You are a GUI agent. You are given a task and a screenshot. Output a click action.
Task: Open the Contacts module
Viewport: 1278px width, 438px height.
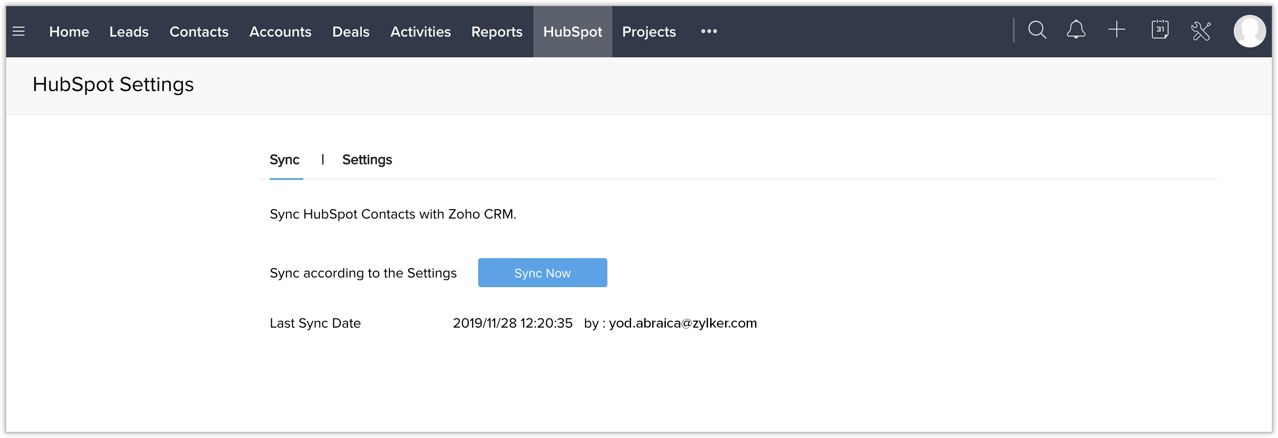coord(199,32)
